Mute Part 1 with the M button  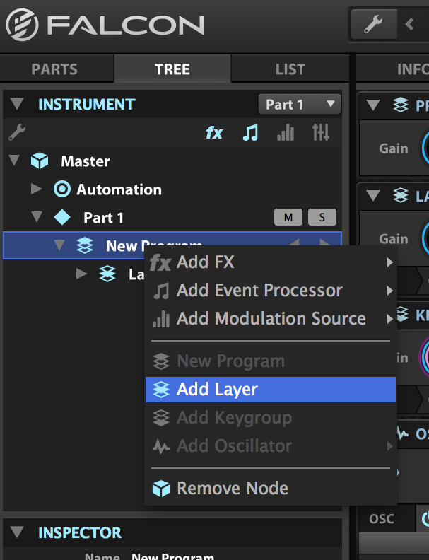point(288,217)
